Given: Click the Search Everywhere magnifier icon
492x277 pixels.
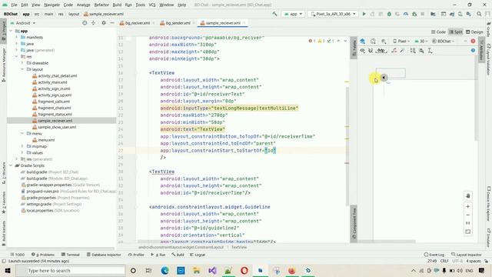Looking at the screenshot, I should click(479, 14).
